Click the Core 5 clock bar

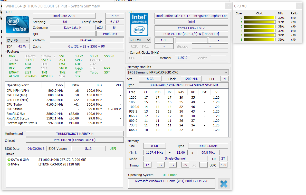point(259,40)
